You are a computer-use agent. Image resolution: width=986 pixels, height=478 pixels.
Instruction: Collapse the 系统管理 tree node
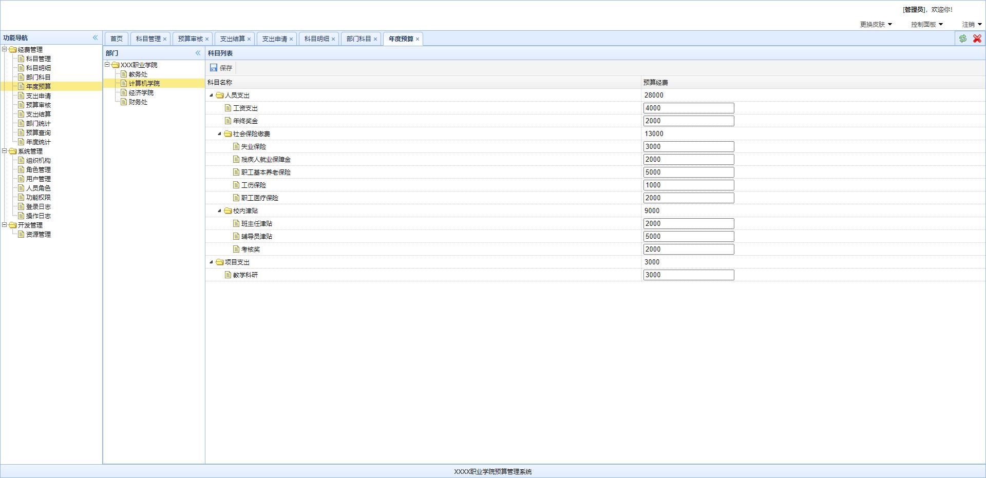[x=5, y=151]
